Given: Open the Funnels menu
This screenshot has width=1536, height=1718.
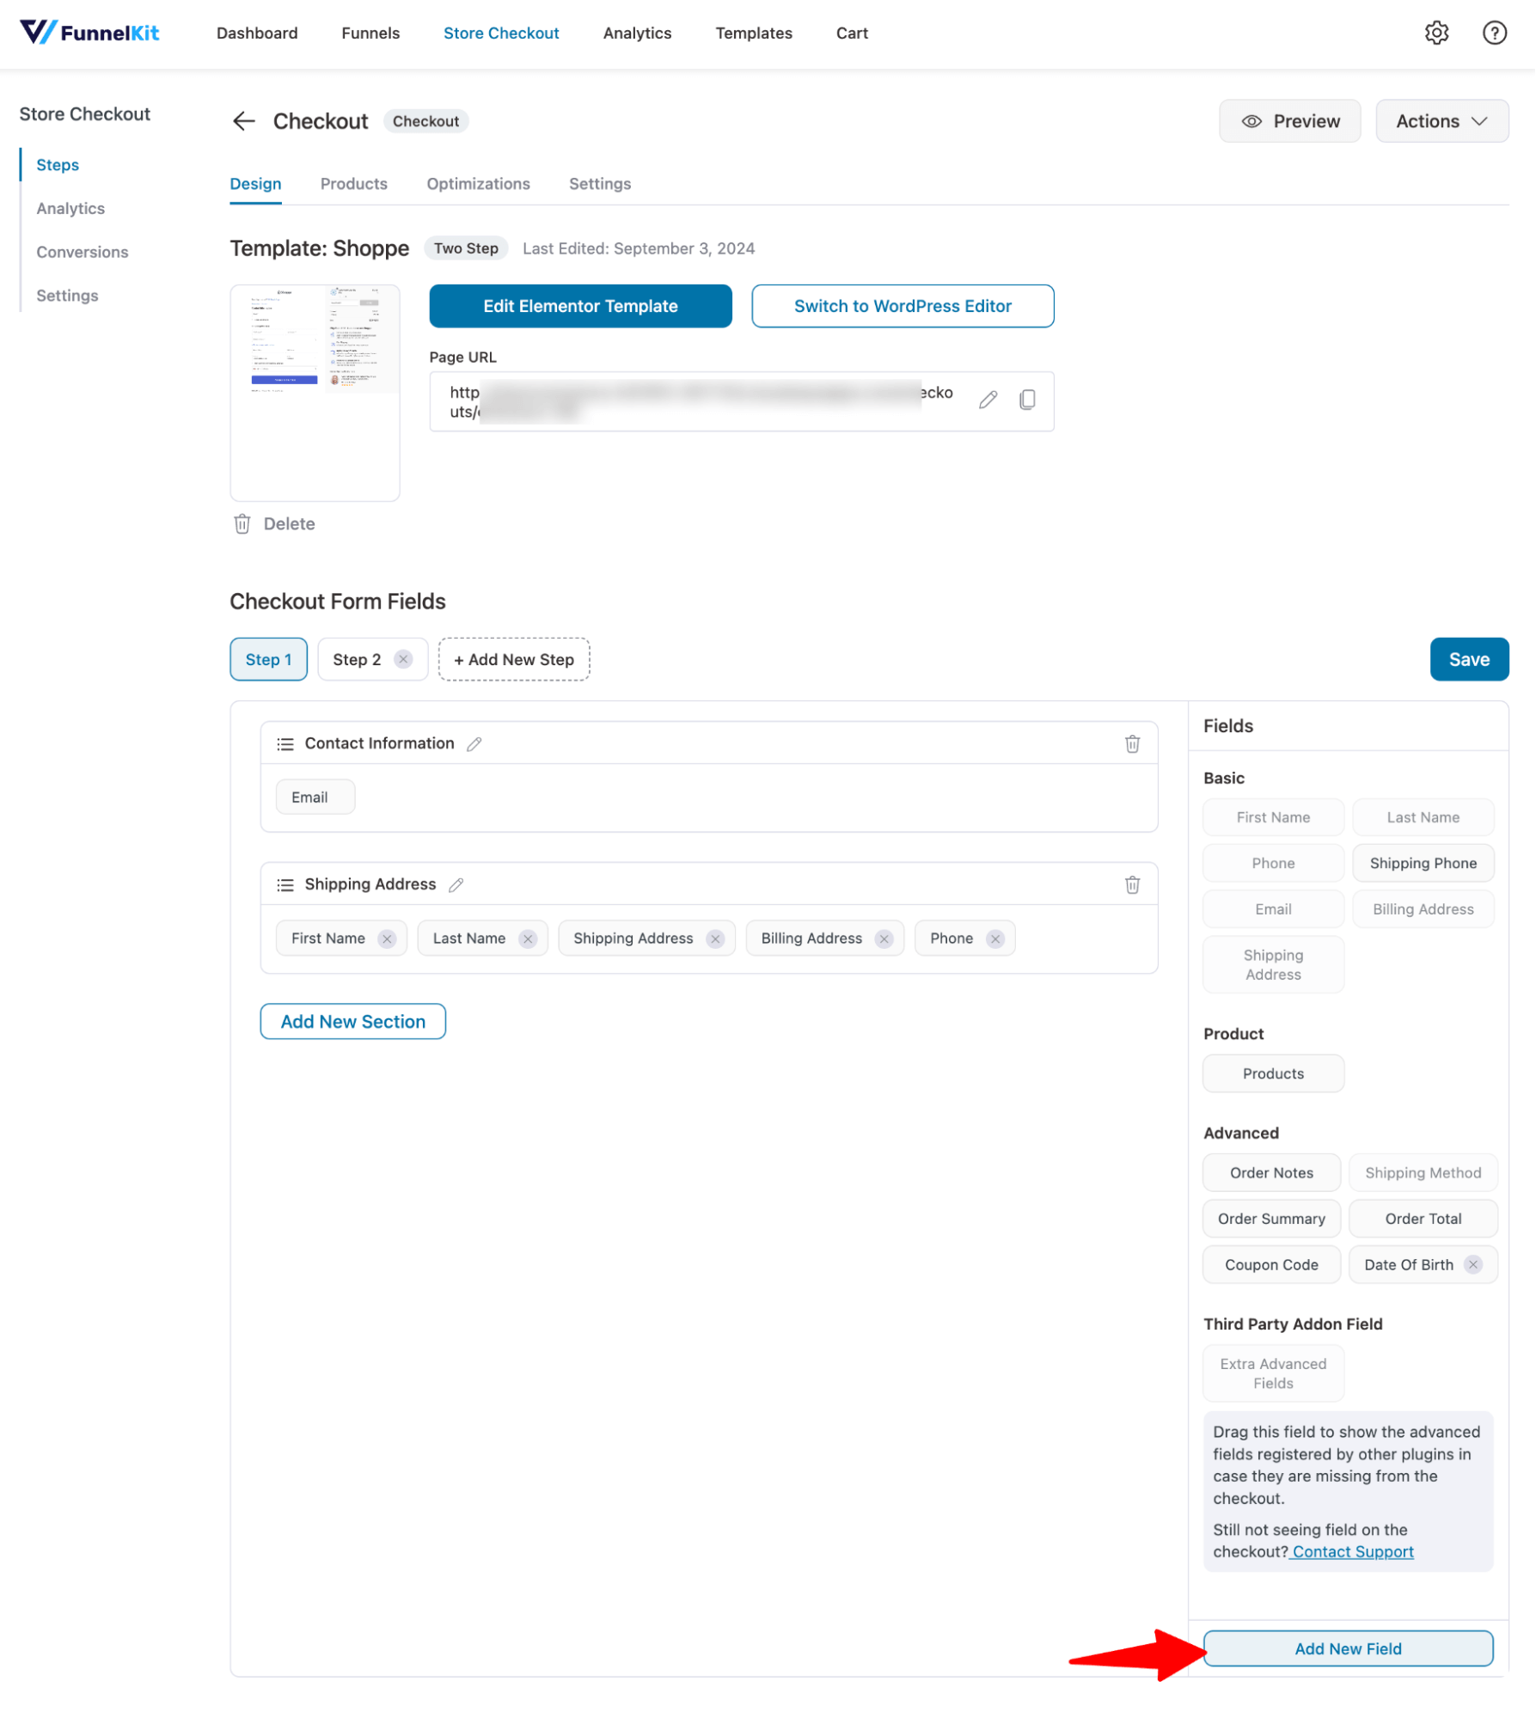Looking at the screenshot, I should click(x=370, y=33).
